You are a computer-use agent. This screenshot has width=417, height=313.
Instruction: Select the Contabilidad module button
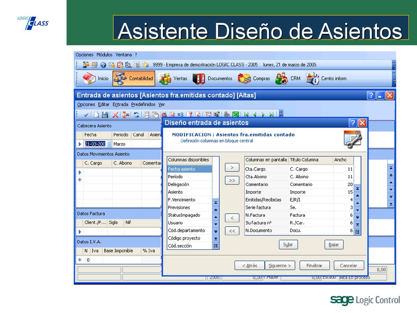(x=134, y=79)
